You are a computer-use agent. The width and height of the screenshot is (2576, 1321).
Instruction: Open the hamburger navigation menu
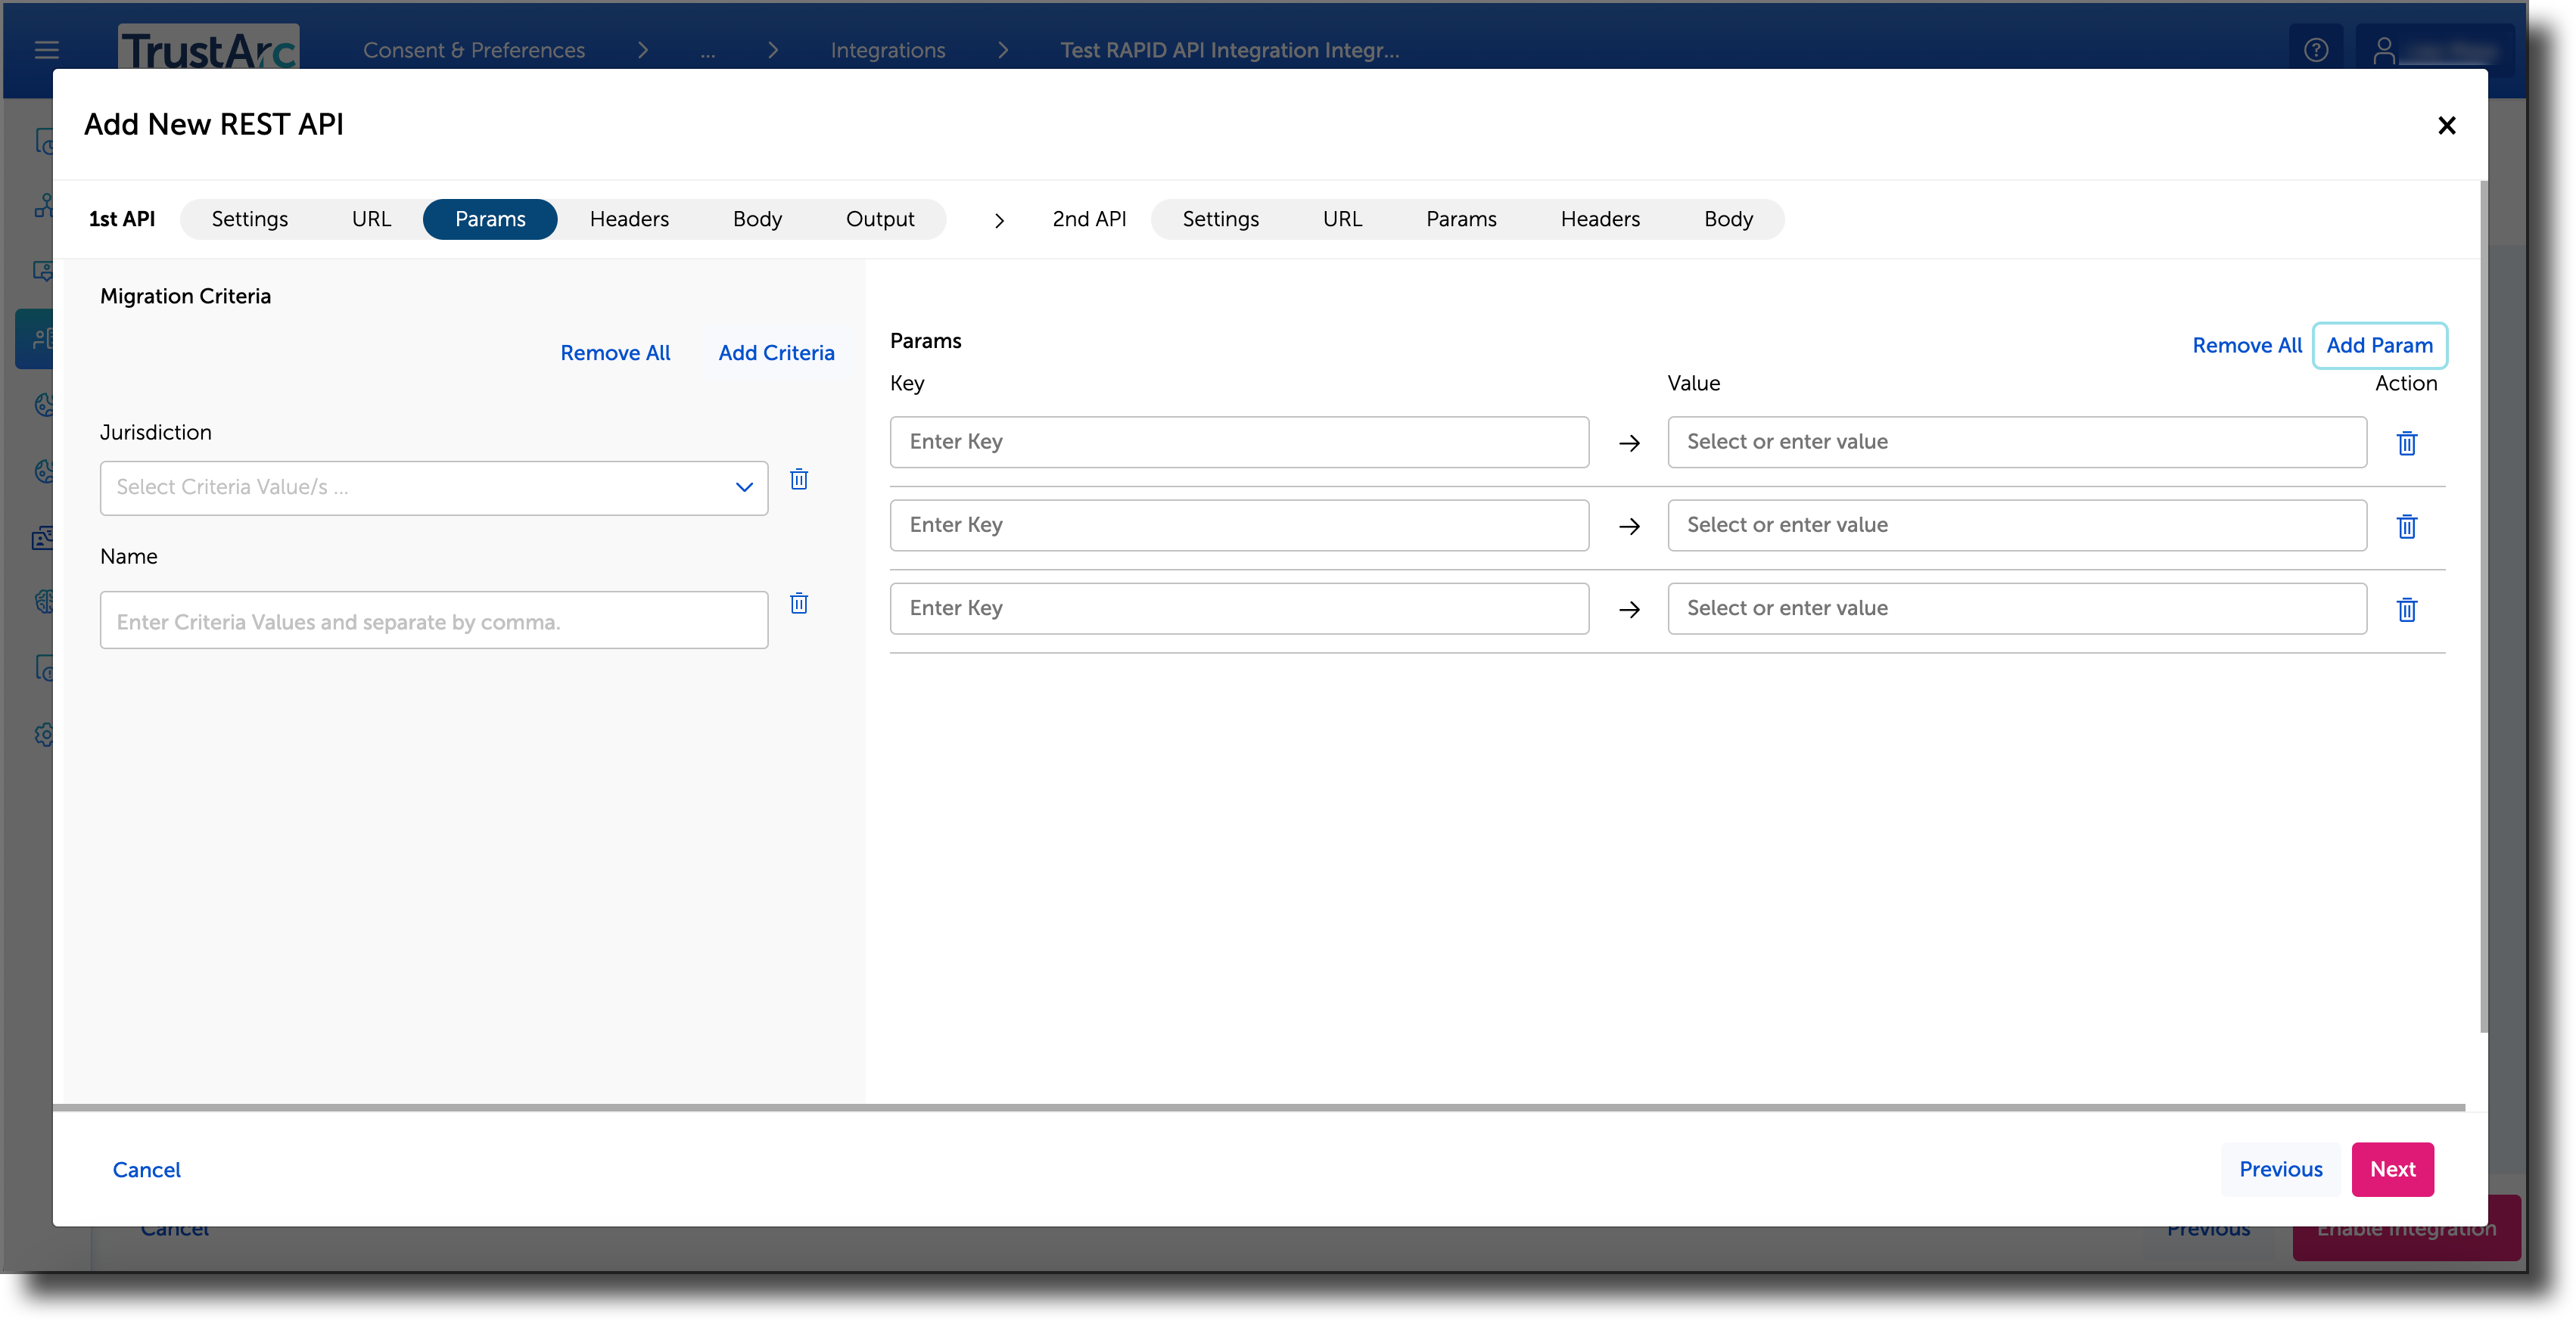(x=46, y=50)
